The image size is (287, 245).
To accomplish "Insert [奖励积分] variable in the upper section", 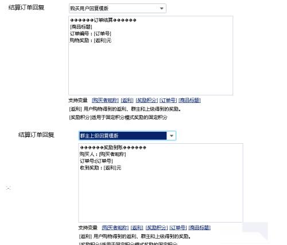I will [146, 100].
